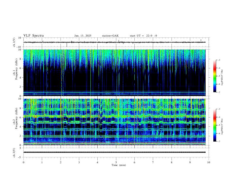Select the date text "Jun. 13, 2025"
235x182 pixels.
[83, 36]
